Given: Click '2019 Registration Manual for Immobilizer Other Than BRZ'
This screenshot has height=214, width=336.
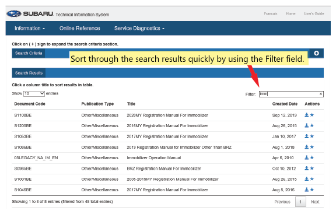Looking at the screenshot, I should [x=179, y=148].
